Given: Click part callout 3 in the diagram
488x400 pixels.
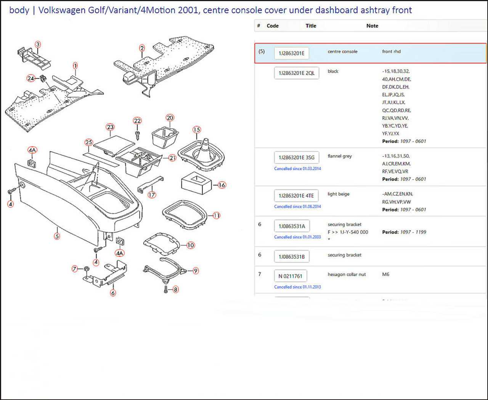Looking at the screenshot, I should pos(37,45).
